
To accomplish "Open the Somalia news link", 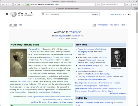I will tap(81, 71).
